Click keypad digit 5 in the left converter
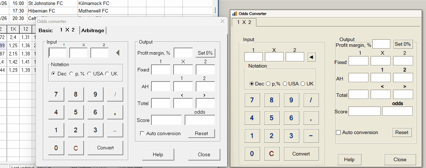Viewport: 426px width, 168px height. click(x=76, y=112)
